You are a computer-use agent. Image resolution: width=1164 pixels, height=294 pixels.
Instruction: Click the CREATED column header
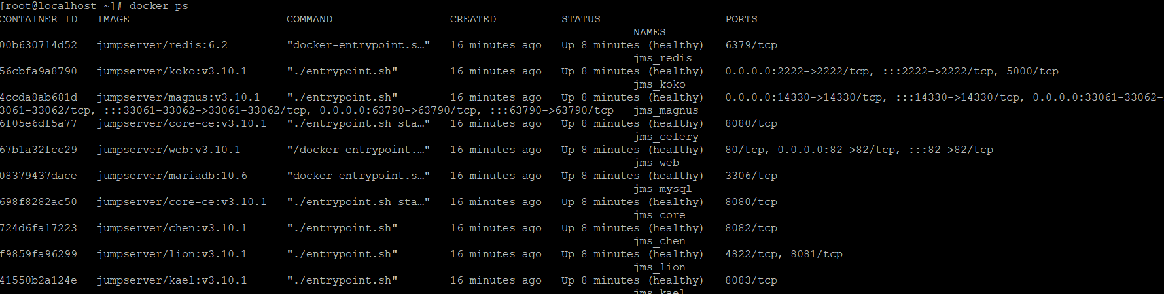473,19
